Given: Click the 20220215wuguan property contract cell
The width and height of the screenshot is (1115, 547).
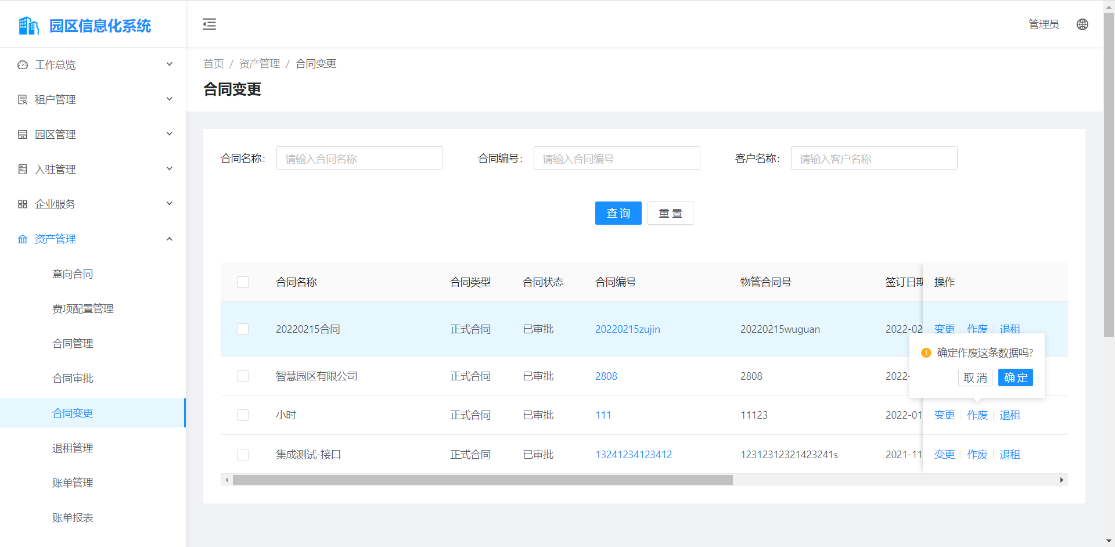Looking at the screenshot, I should click(780, 329).
